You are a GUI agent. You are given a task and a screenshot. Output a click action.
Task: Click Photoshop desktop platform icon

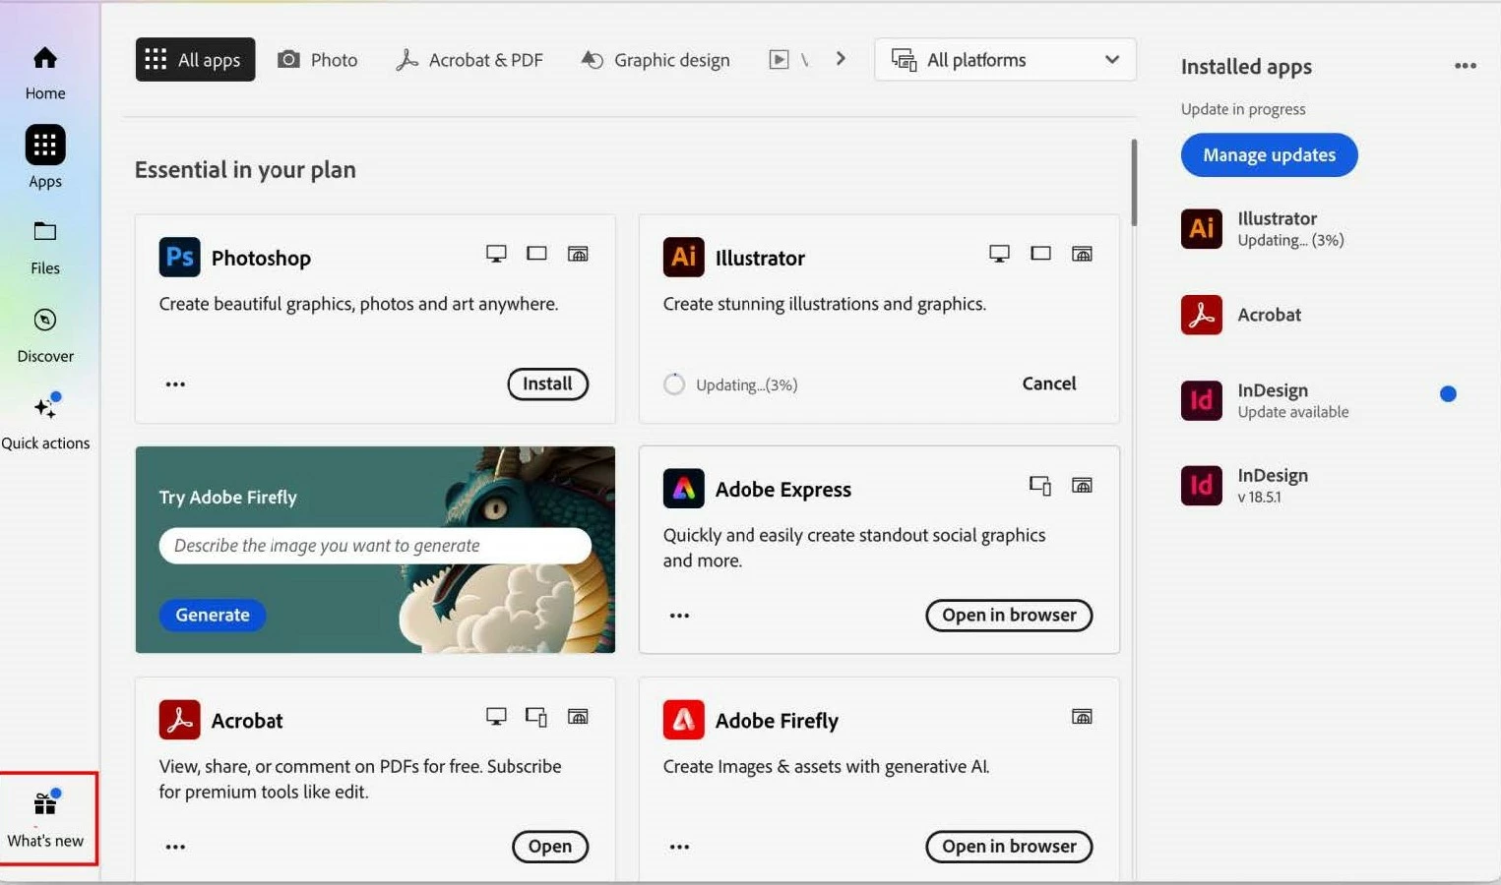point(496,254)
